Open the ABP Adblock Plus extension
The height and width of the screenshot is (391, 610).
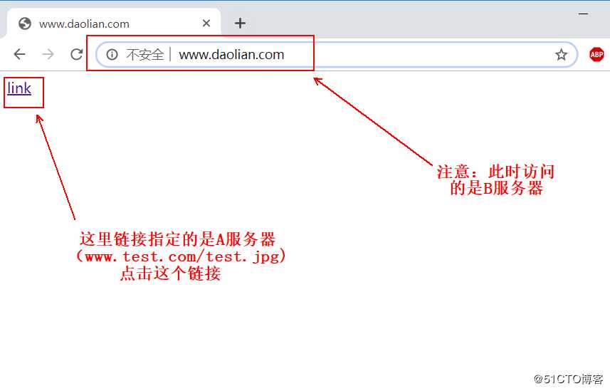[596, 55]
